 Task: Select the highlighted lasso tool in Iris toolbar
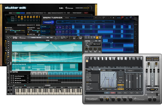pyautogui.click(x=8, y=57)
